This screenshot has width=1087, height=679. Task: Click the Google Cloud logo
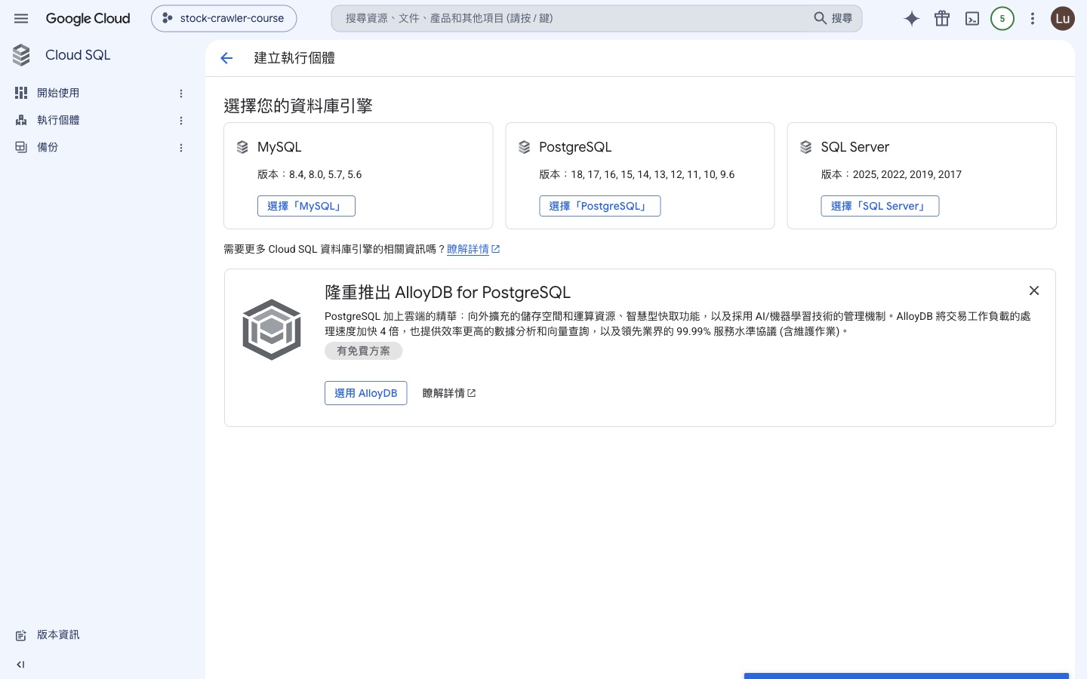pyautogui.click(x=88, y=19)
